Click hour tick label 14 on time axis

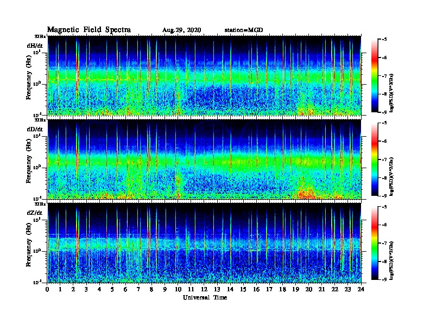230,290
